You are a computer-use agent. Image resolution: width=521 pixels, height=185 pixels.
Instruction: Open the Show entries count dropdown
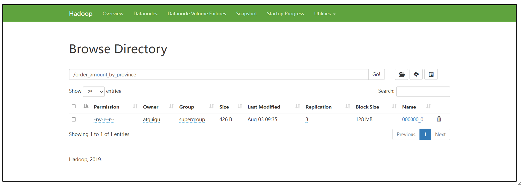click(x=94, y=92)
